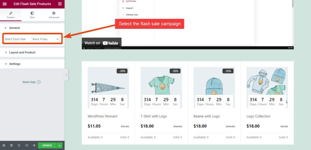311x150 pixels.
Task: Click the WordPress Pennant product image
Action: coord(108,87)
